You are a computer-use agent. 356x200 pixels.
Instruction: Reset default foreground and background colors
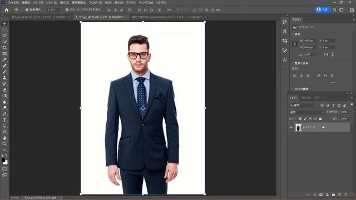(2, 156)
